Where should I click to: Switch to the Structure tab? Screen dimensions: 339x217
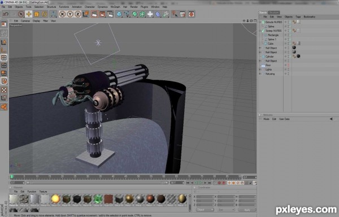coord(273,12)
